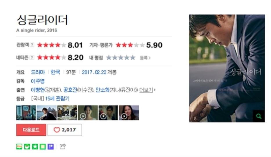Open actor 이병헌 profile link
The width and height of the screenshot is (271, 157).
point(38,90)
